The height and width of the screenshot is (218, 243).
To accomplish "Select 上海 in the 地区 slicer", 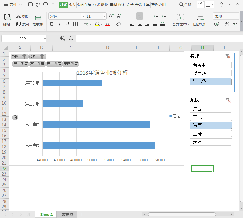I will pyautogui.click(x=211, y=134).
